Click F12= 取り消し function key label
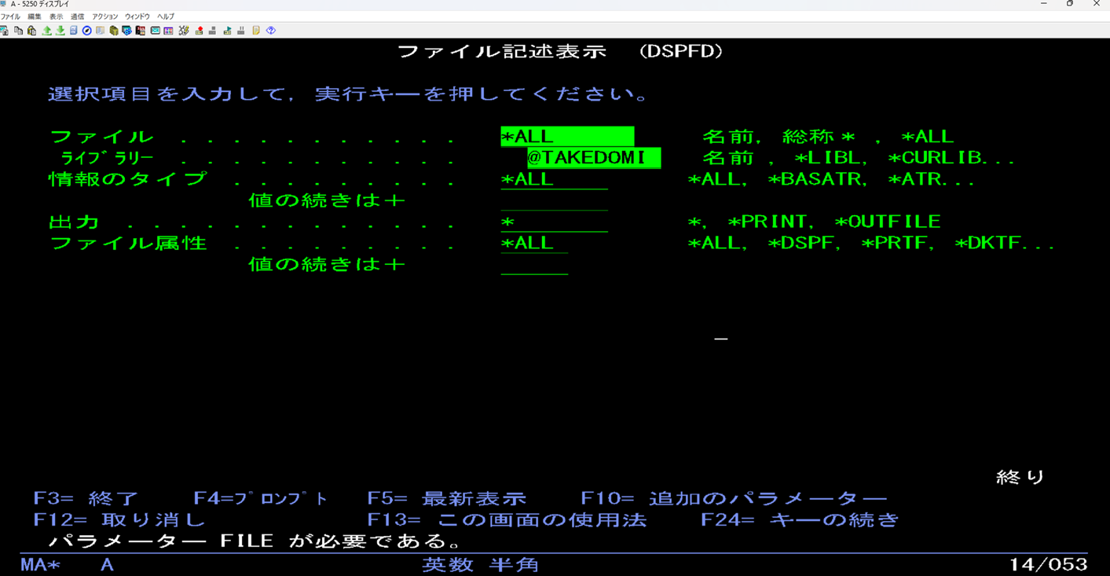The width and height of the screenshot is (1110, 576). click(x=119, y=520)
